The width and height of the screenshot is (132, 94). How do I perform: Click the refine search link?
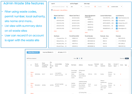[56, 10]
